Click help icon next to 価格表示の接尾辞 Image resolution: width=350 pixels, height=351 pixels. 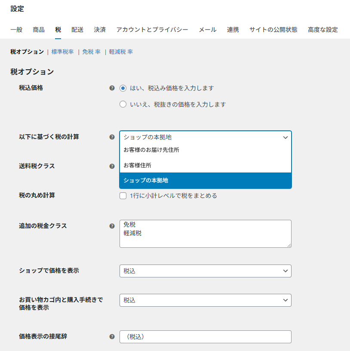[x=112, y=337]
